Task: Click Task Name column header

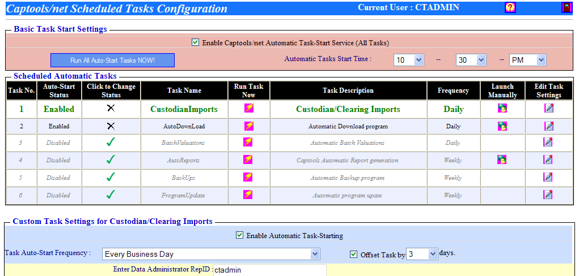Action: tap(184, 90)
